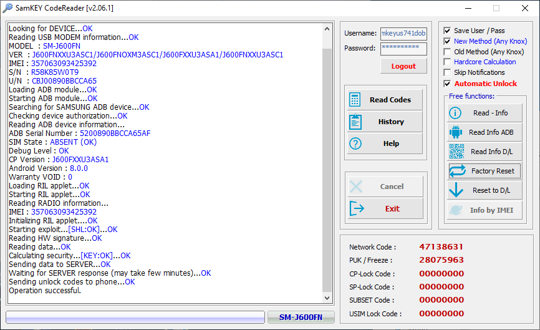Click the Logout button

[403, 66]
